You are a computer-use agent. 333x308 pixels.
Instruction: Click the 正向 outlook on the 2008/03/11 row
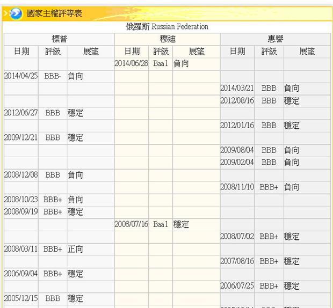(75, 249)
